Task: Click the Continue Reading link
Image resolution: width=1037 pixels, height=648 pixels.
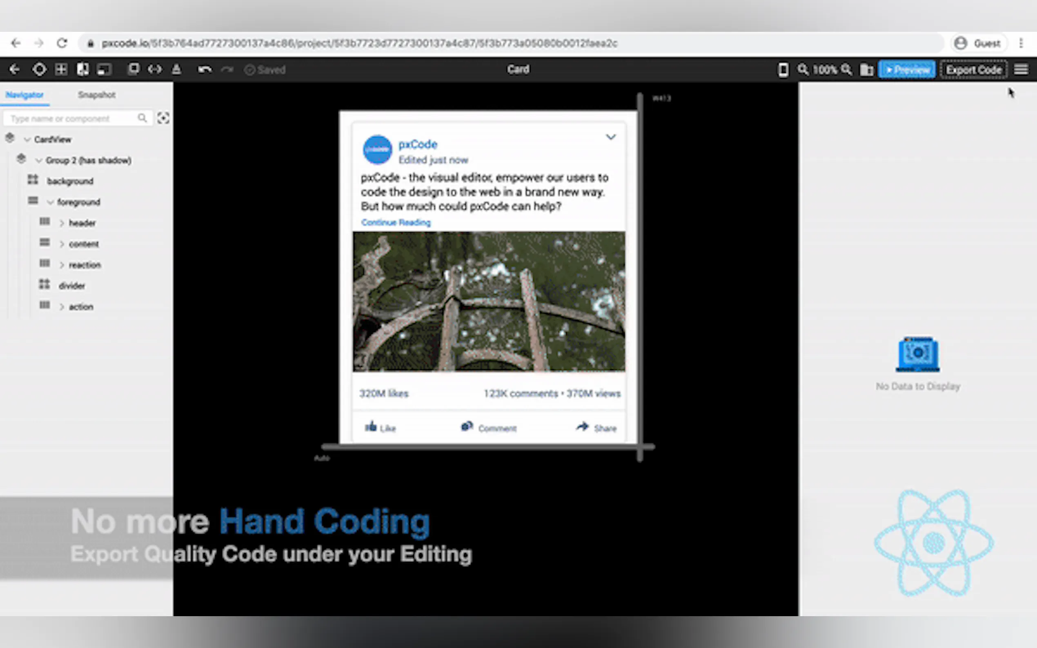Action: (396, 222)
